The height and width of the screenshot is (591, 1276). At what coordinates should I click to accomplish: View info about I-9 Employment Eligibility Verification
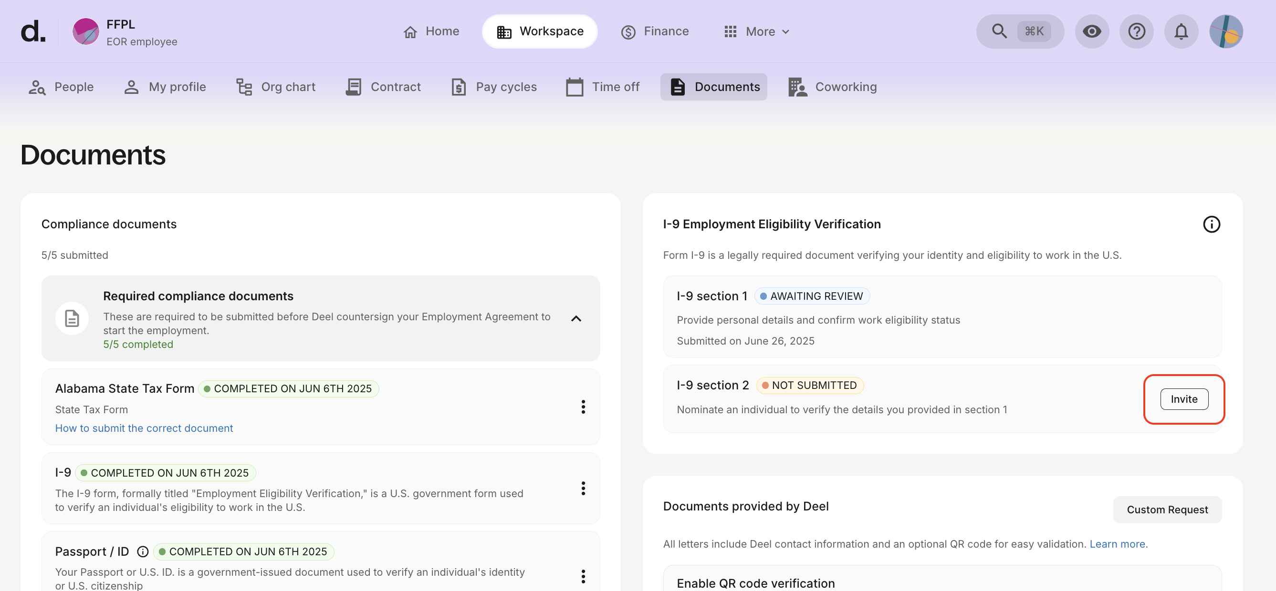tap(1212, 224)
